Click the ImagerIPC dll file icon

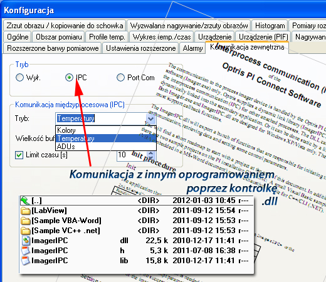[x=26, y=241]
